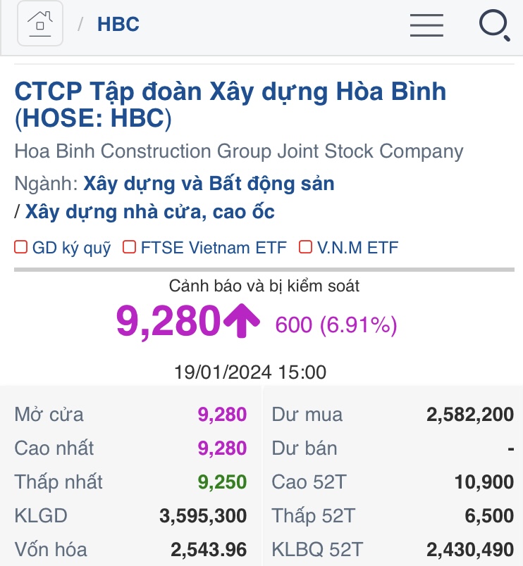Click the 600 (6.91%) change value
Image resolution: width=523 pixels, height=566 pixels.
coord(336,325)
